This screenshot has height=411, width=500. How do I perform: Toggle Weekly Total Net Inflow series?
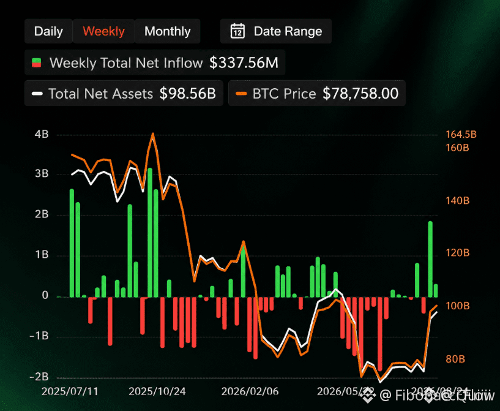(155, 62)
